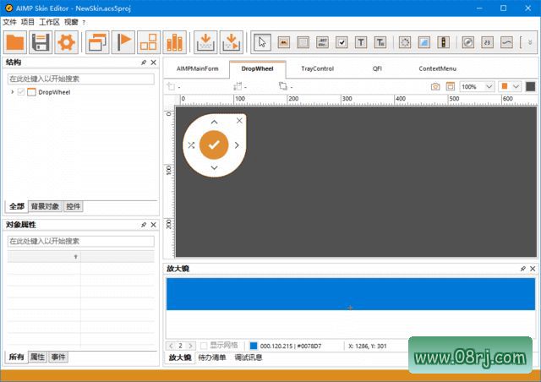Switch to the TrayControl tab
541x382 pixels.
[318, 68]
